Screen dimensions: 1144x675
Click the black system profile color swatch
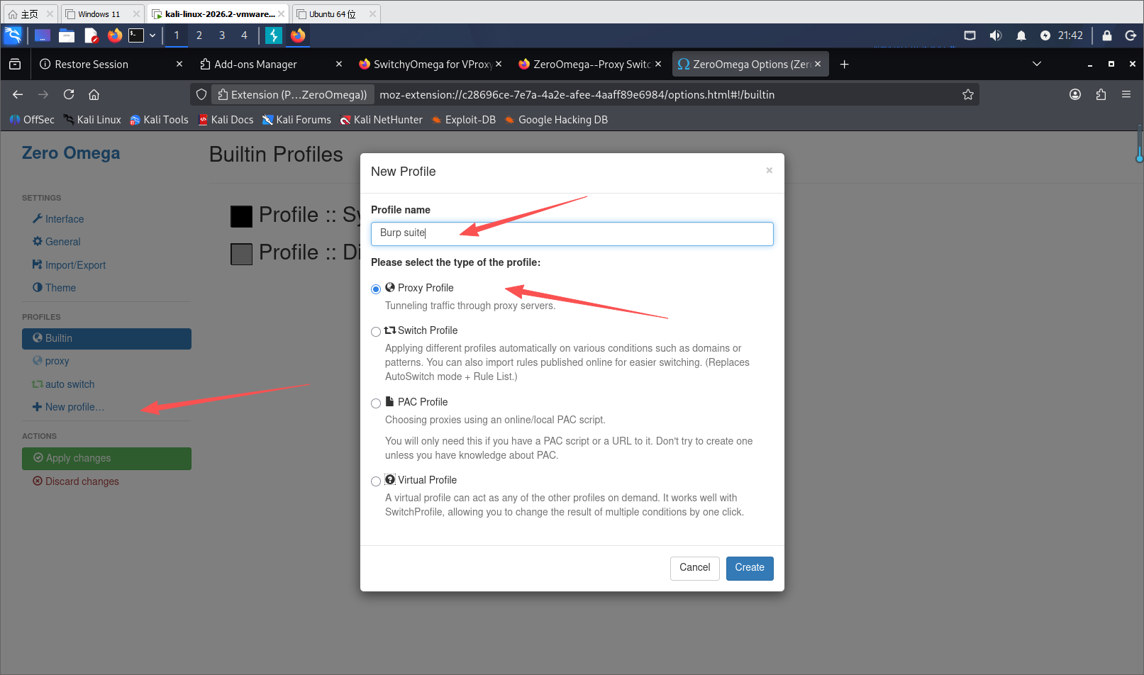point(242,216)
